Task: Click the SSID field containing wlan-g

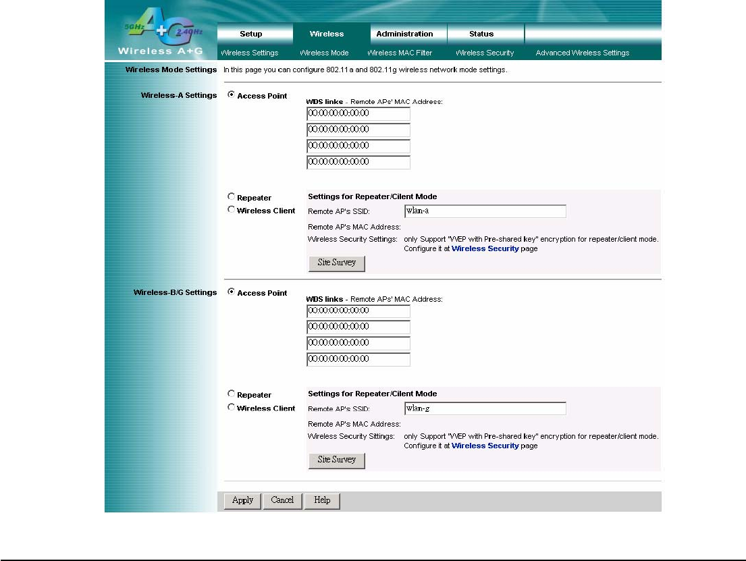Action: pyautogui.click(x=485, y=408)
